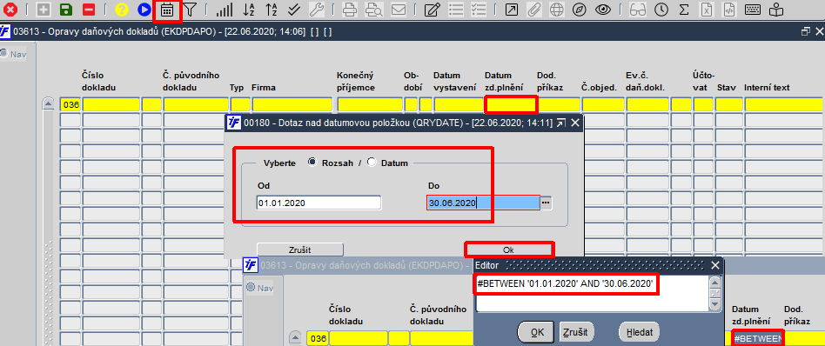Toggle the Nav radio in lower window

click(x=251, y=287)
